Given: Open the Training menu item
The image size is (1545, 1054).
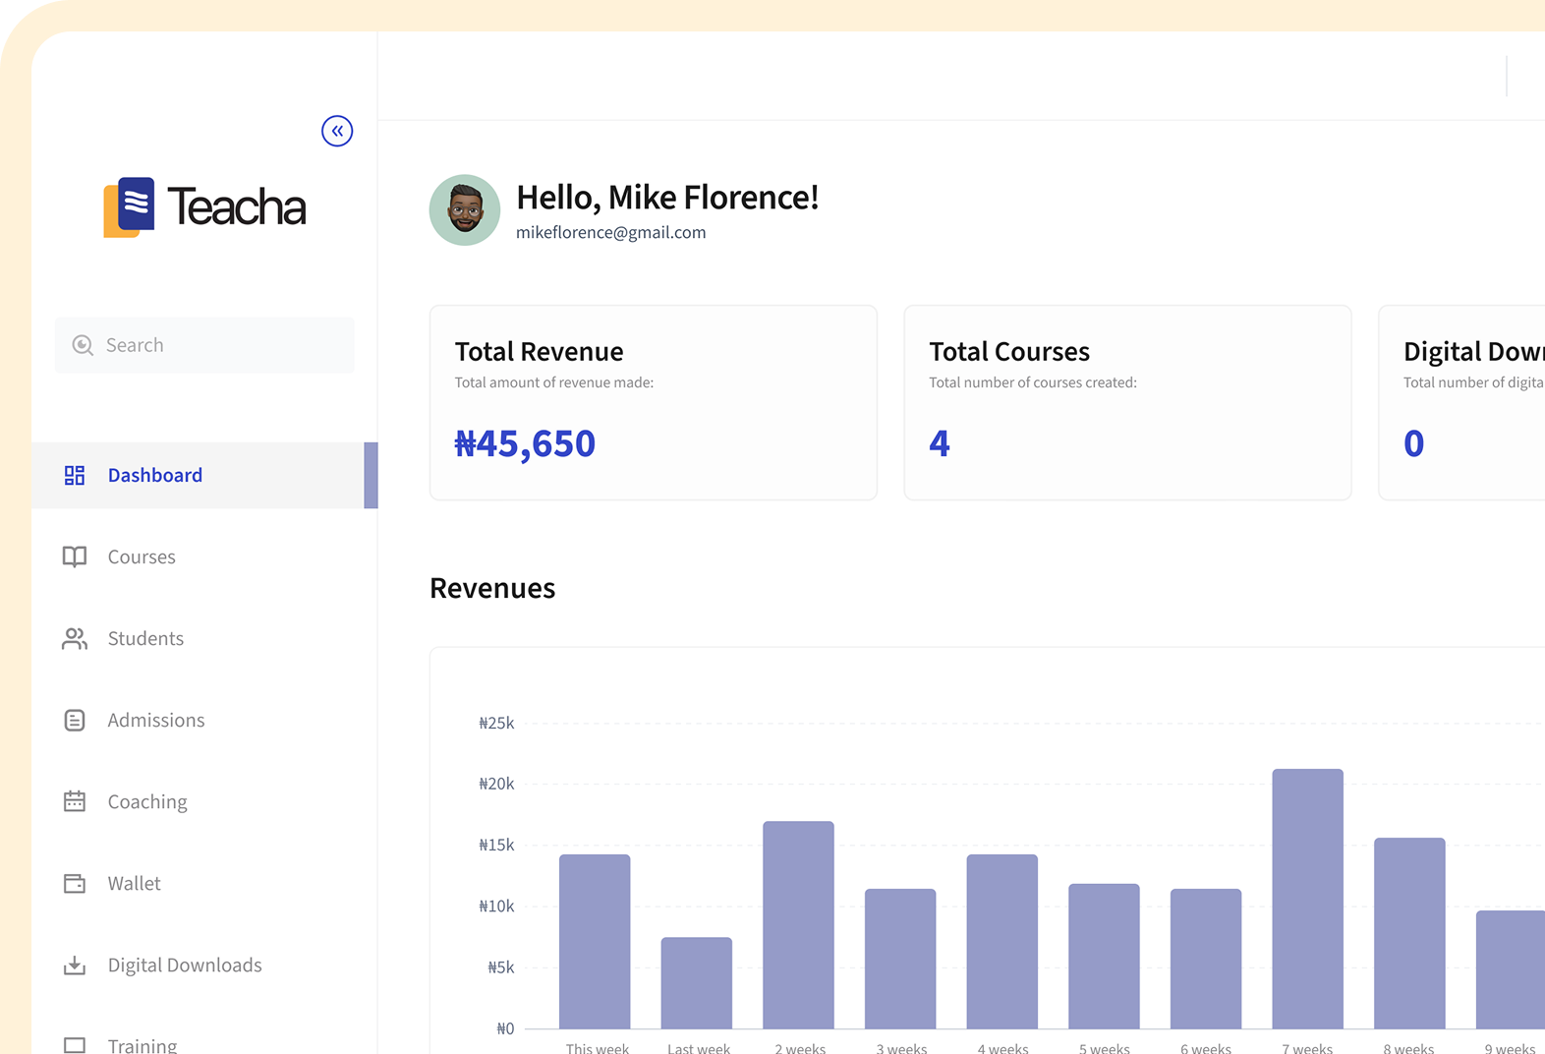Looking at the screenshot, I should [x=204, y=1040].
